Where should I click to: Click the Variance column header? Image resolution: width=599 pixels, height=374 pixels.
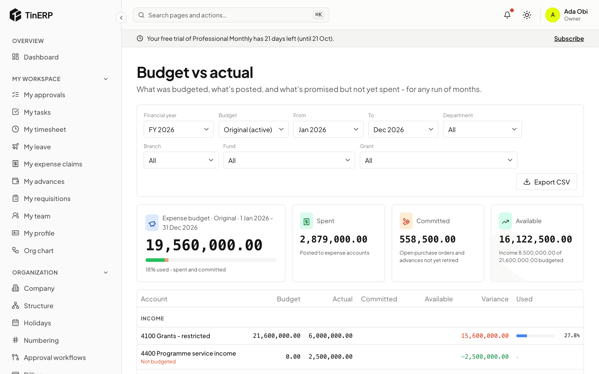tap(495, 299)
